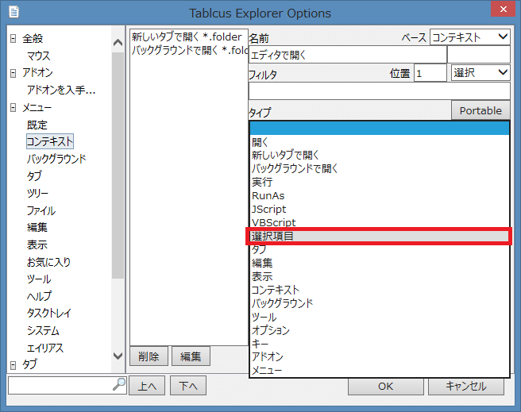This screenshot has width=521, height=412.
Task: Select バックグラウンド in the left tree
Action: [x=56, y=159]
